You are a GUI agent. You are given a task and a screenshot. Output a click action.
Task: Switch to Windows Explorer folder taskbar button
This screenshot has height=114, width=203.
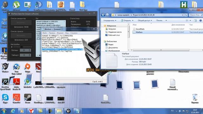pyautogui.click(x=59, y=111)
